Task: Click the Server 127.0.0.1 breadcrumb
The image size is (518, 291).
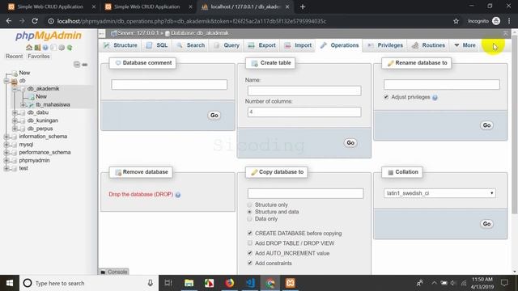Action: click(x=138, y=33)
